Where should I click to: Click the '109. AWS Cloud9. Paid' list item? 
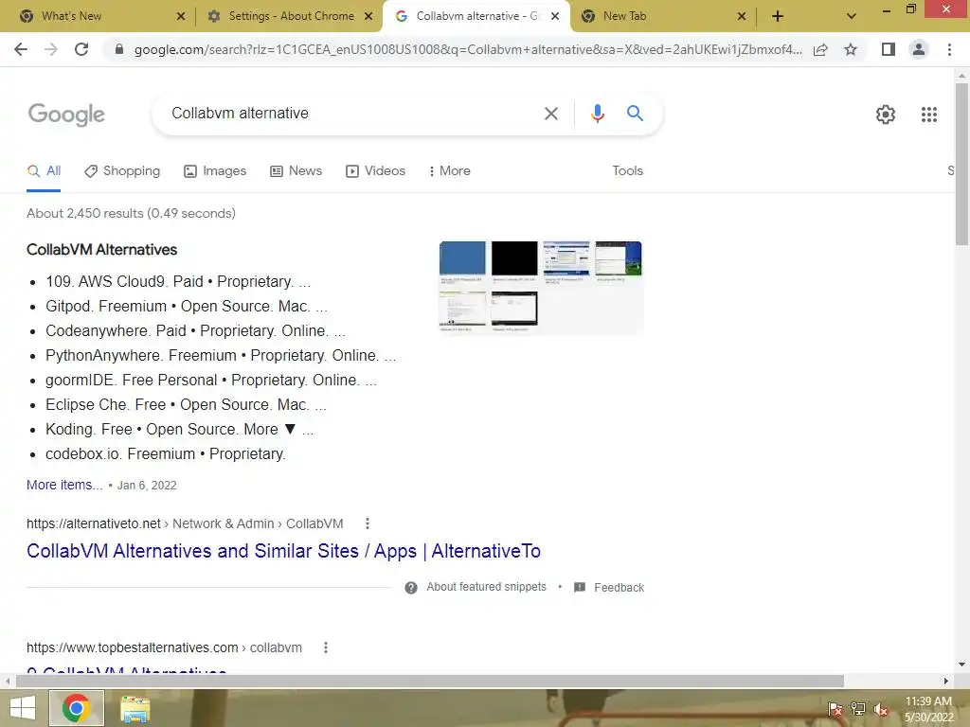[178, 281]
